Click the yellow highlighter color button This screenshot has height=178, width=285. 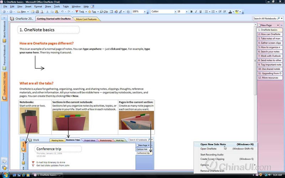coord(237,12)
